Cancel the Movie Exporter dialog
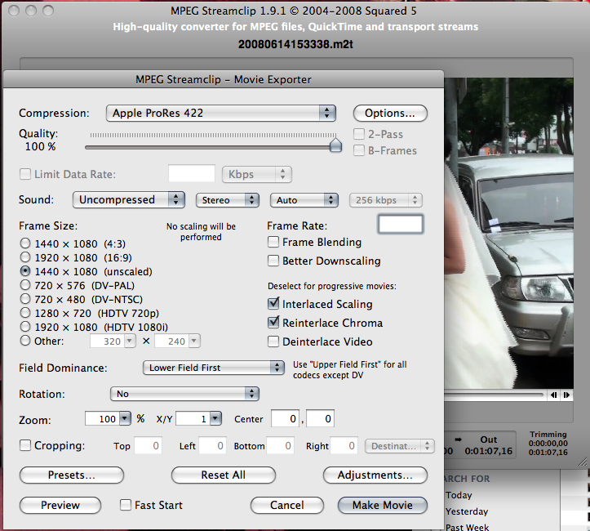The image size is (590, 531). click(287, 505)
